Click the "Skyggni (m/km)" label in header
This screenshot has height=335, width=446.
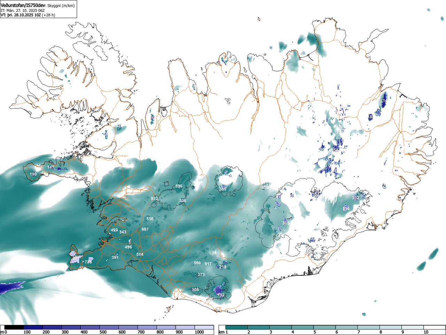click(61, 6)
